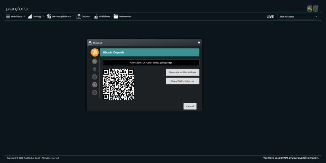Click the power logout icon
This screenshot has width=326, height=163.
click(316, 9)
